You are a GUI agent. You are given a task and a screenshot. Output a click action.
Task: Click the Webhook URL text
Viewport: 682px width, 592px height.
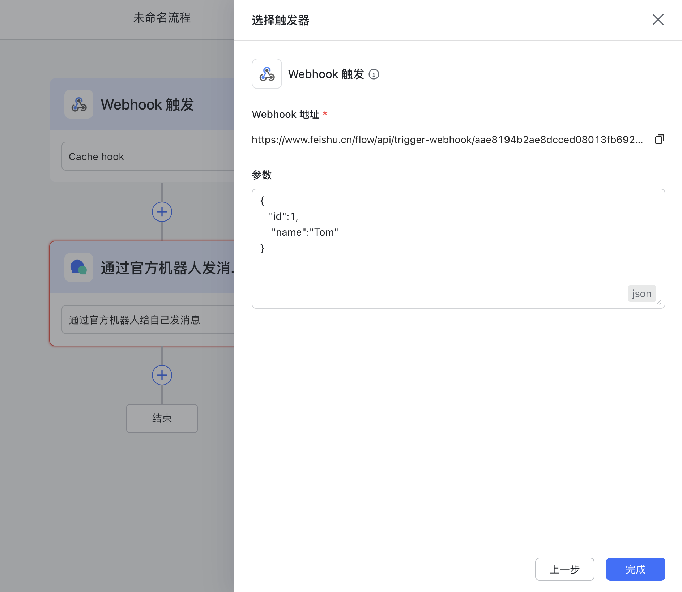tap(447, 140)
